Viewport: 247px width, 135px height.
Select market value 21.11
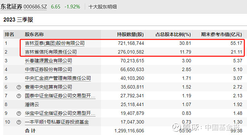237,52
